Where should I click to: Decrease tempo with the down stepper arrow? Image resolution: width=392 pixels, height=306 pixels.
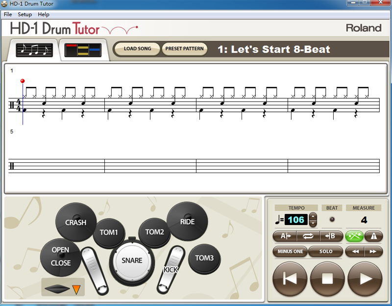point(313,223)
